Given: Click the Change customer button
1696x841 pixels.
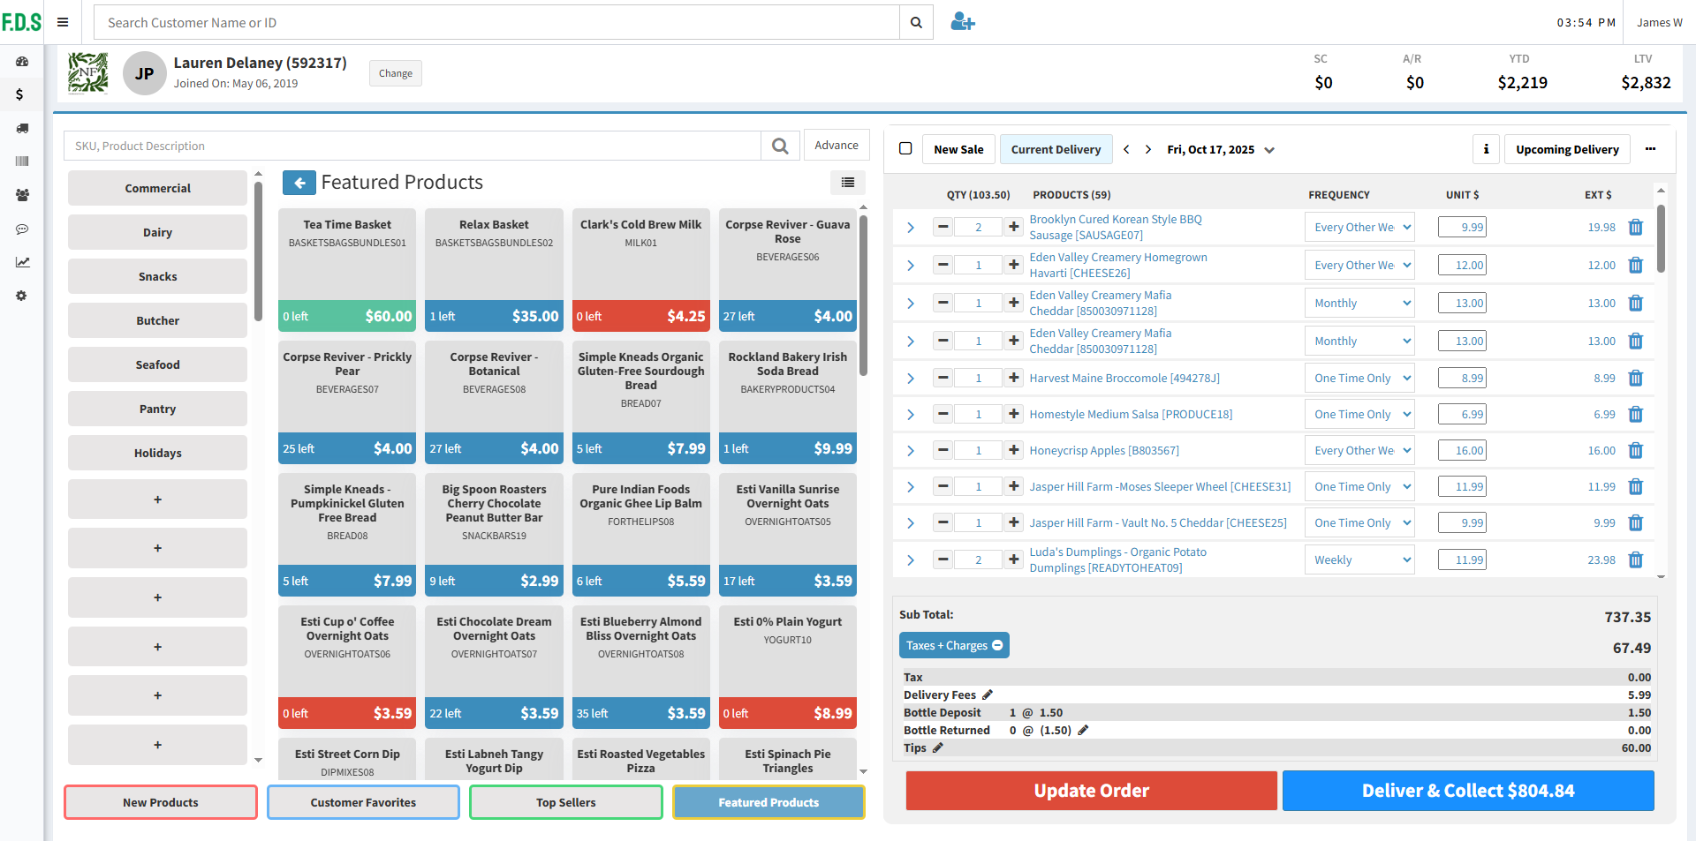Looking at the screenshot, I should (x=395, y=73).
